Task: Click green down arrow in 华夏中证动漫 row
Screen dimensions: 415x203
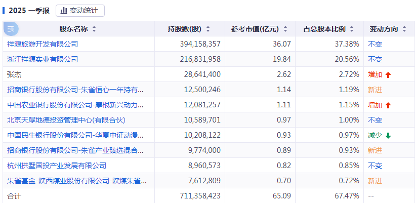Action: tap(388, 136)
